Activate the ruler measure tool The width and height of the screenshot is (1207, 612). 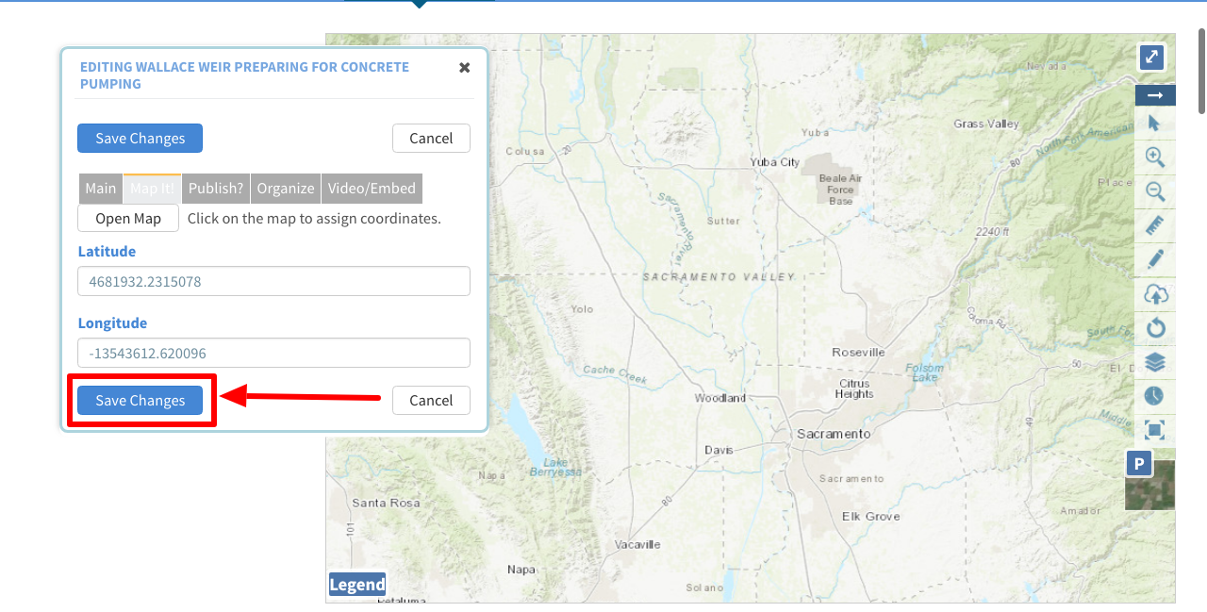tap(1155, 226)
